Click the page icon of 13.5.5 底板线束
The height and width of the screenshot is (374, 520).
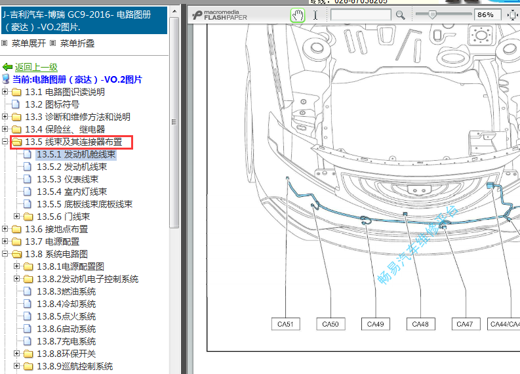28,204
